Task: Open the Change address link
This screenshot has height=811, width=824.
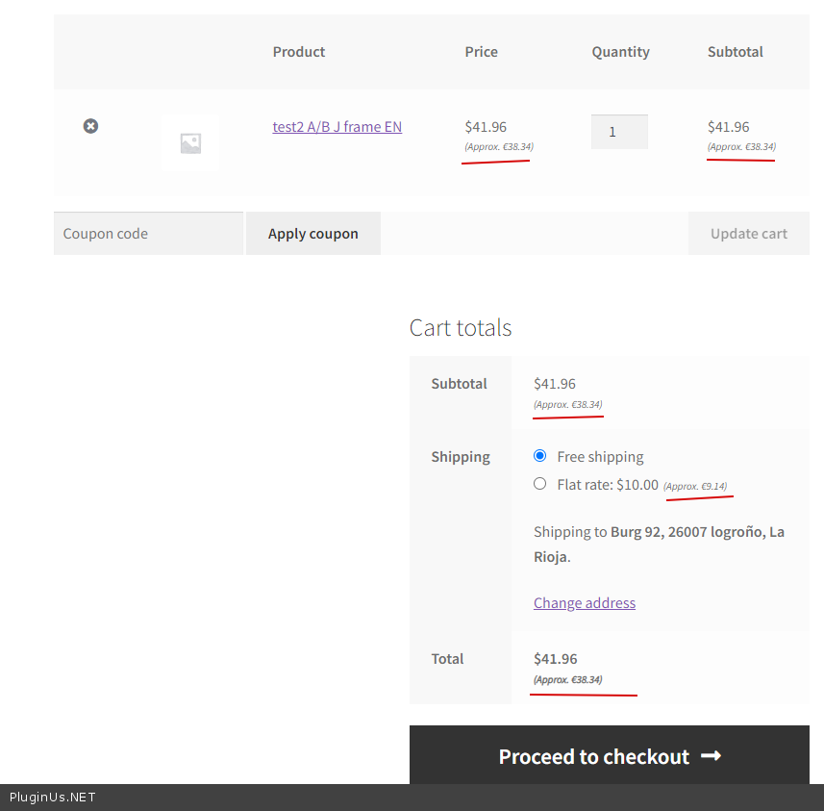Action: point(585,602)
